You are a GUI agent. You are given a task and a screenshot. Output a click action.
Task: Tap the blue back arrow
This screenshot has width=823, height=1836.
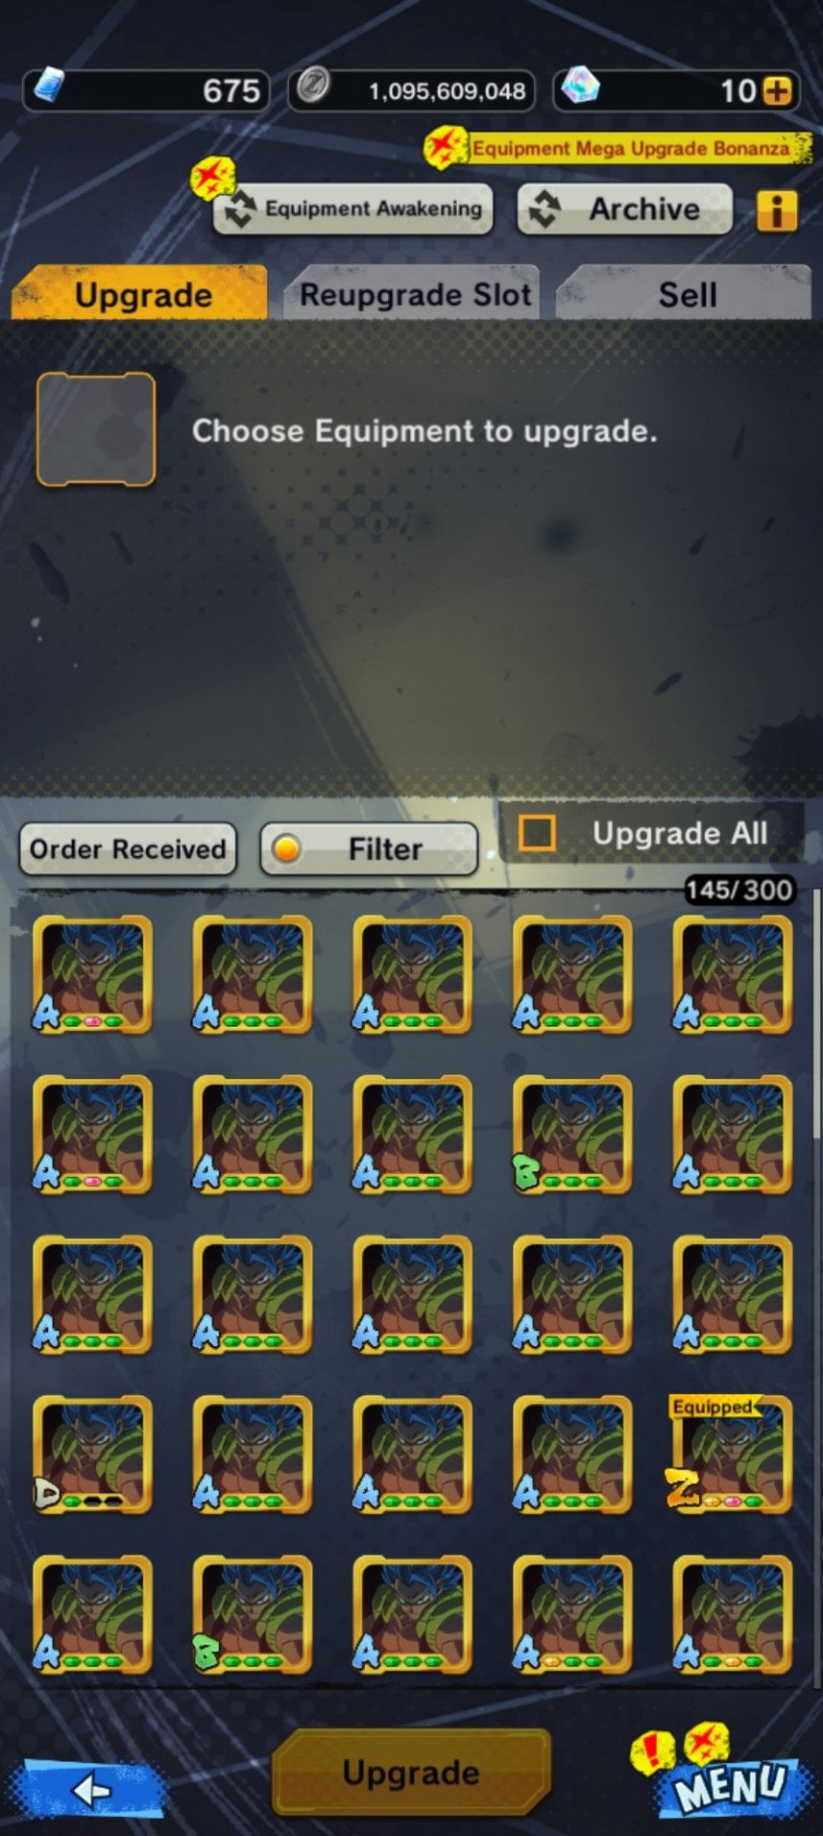[x=92, y=1788]
